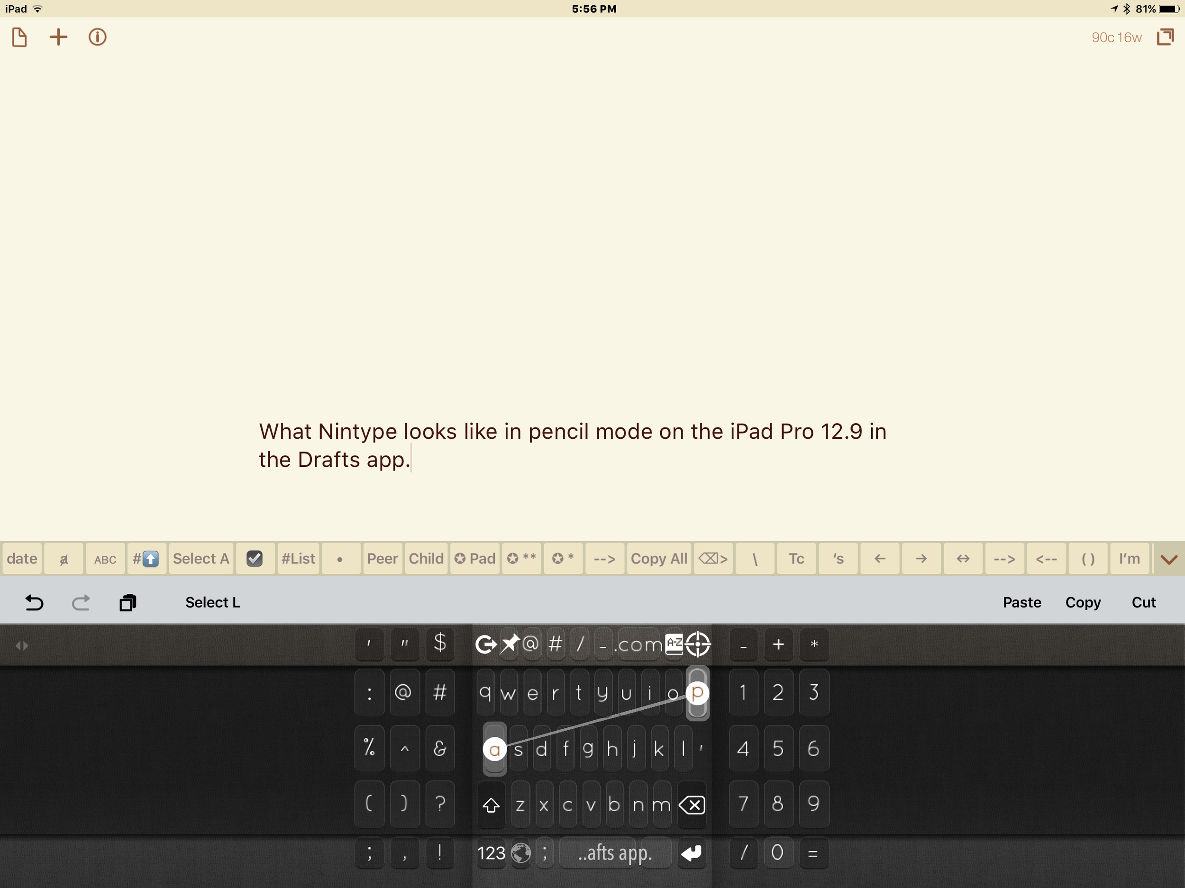Screen dimensions: 1185x888
Task: Tap the highlighted a key
Action: pos(494,749)
